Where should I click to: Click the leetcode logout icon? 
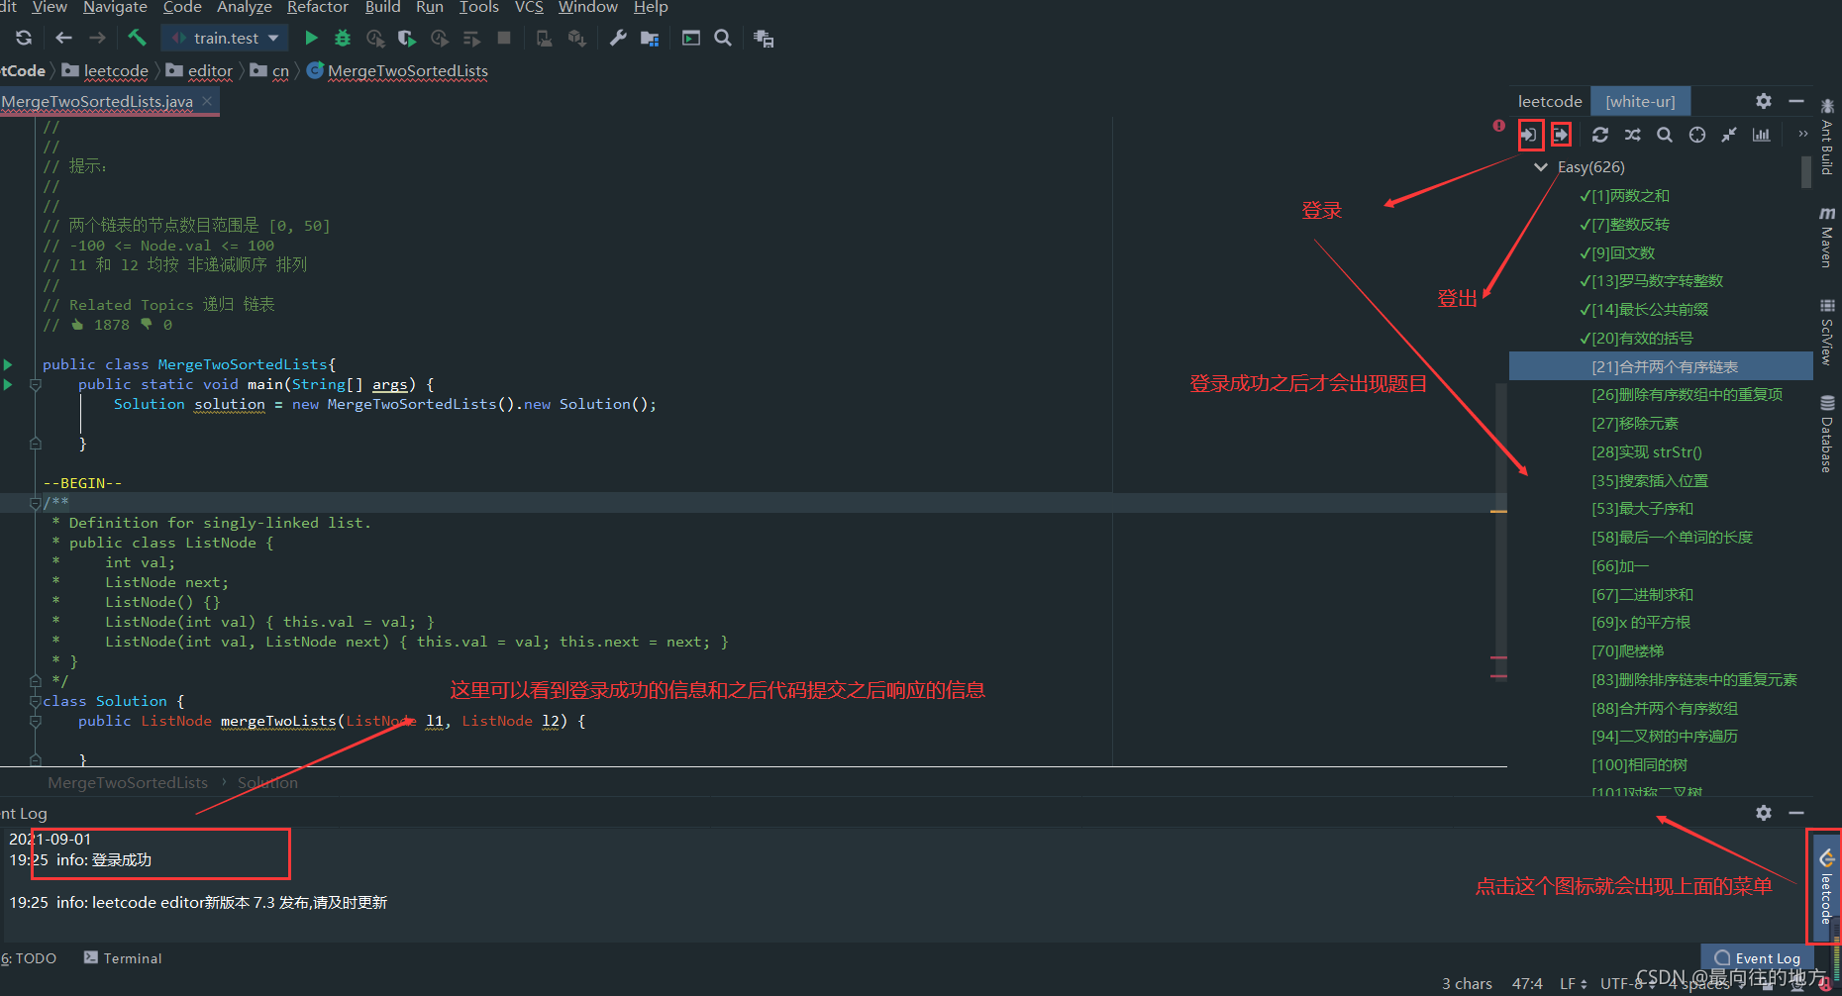[x=1562, y=135]
